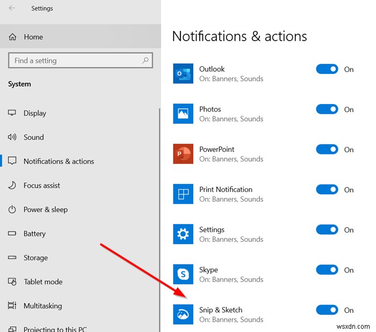The height and width of the screenshot is (332, 376).
Task: Open Skype notification settings text
Action: point(231,275)
